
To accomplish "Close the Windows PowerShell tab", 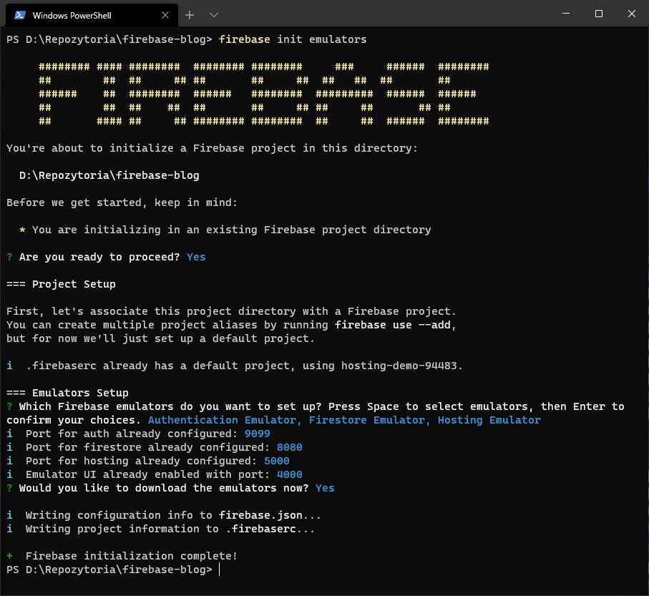I will [164, 15].
